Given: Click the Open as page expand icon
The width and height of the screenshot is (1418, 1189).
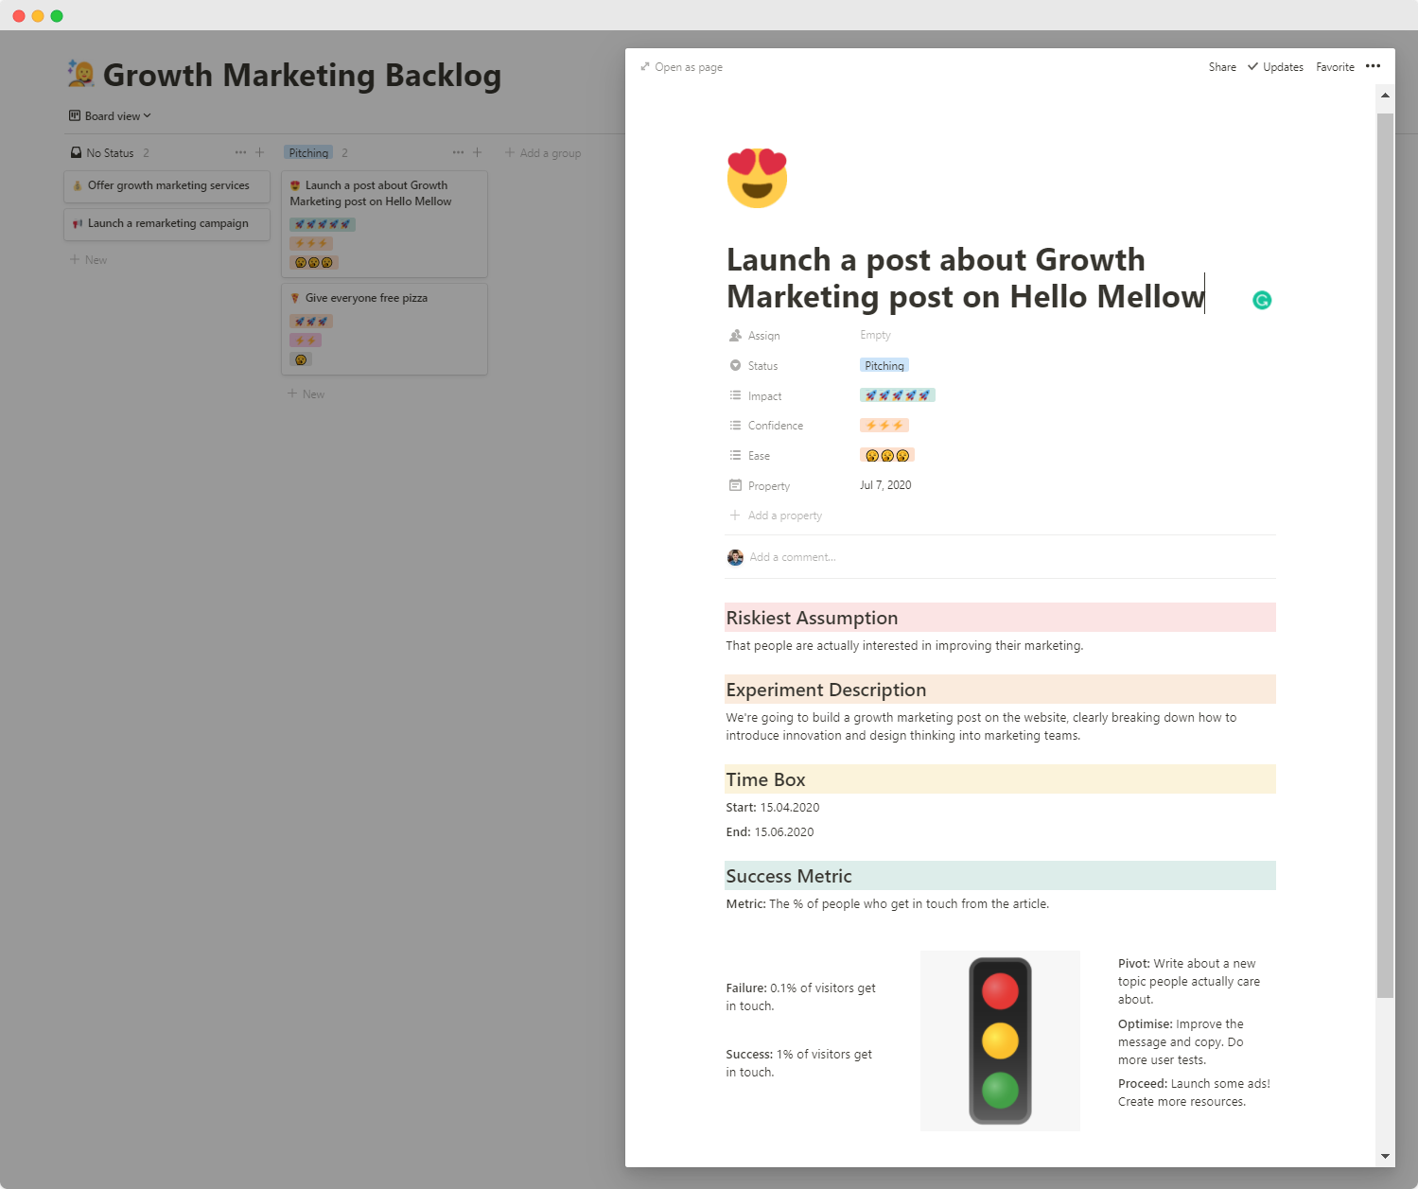Looking at the screenshot, I should 645,67.
